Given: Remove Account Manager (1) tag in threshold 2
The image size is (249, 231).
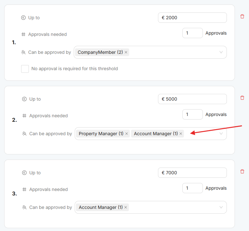Looking at the screenshot, I should [181, 134].
